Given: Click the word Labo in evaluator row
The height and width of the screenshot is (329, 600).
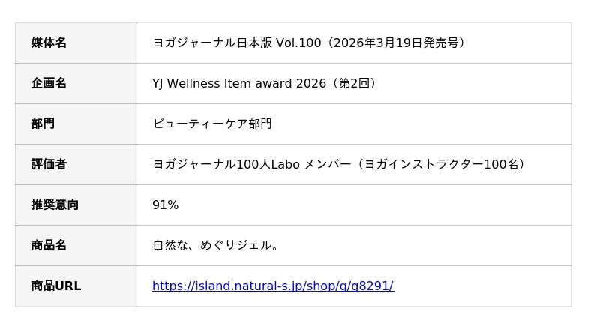Looking at the screenshot, I should [285, 164].
